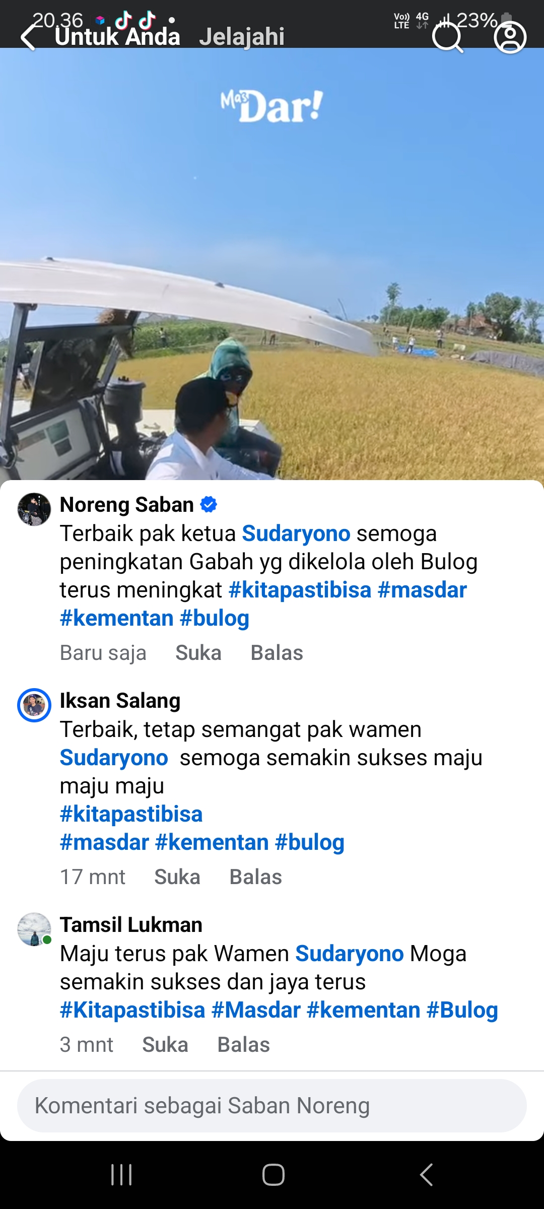Open #kitapastibisa hashtag in Iksan's comment
This screenshot has height=1209, width=544.
point(131,814)
